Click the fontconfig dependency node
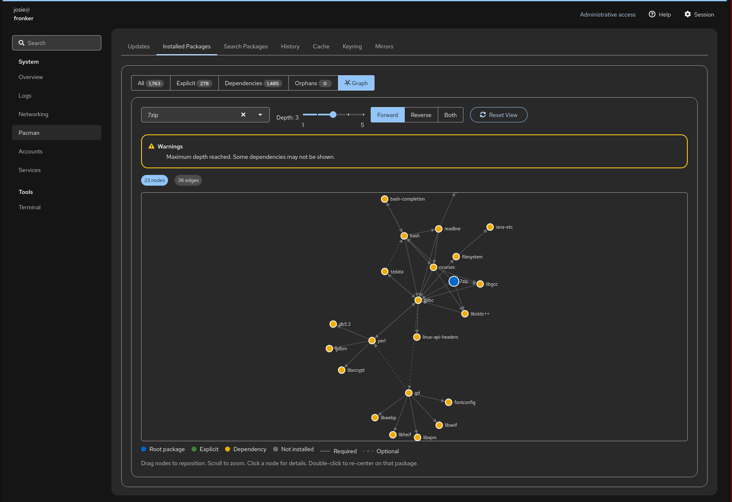This screenshot has height=502, width=732. 449,402
